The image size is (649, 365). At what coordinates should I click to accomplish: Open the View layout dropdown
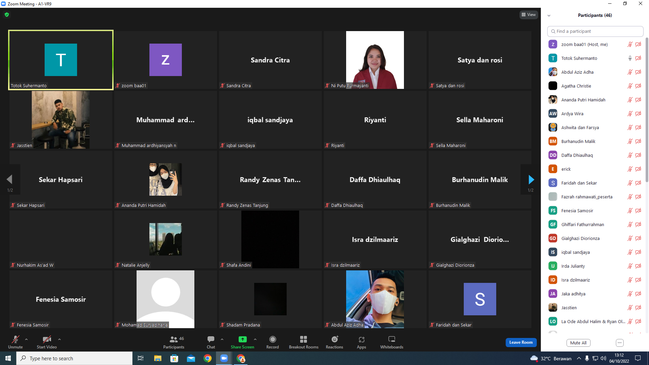(x=529, y=15)
